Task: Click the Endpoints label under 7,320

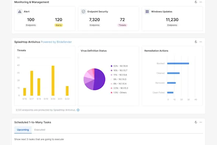Action: [95, 25]
